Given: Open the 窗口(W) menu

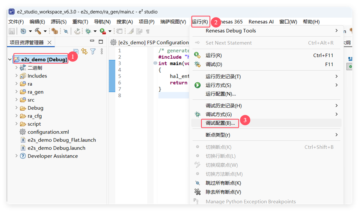Looking at the screenshot, I should coord(288,22).
